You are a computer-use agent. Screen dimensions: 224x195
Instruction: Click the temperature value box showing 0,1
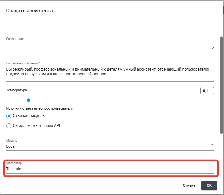coord(207,91)
